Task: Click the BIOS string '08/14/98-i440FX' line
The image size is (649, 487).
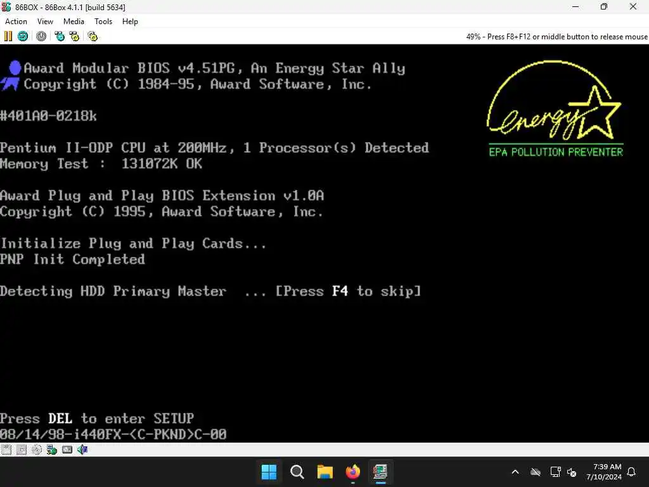Action: pos(113,434)
